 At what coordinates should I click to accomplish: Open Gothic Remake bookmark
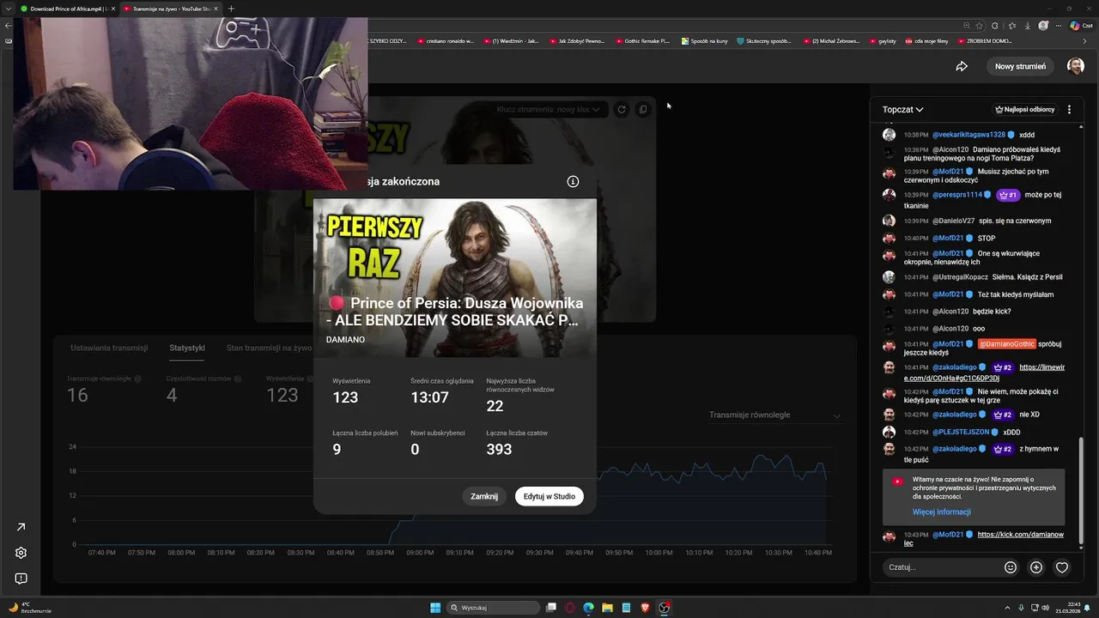click(x=642, y=40)
